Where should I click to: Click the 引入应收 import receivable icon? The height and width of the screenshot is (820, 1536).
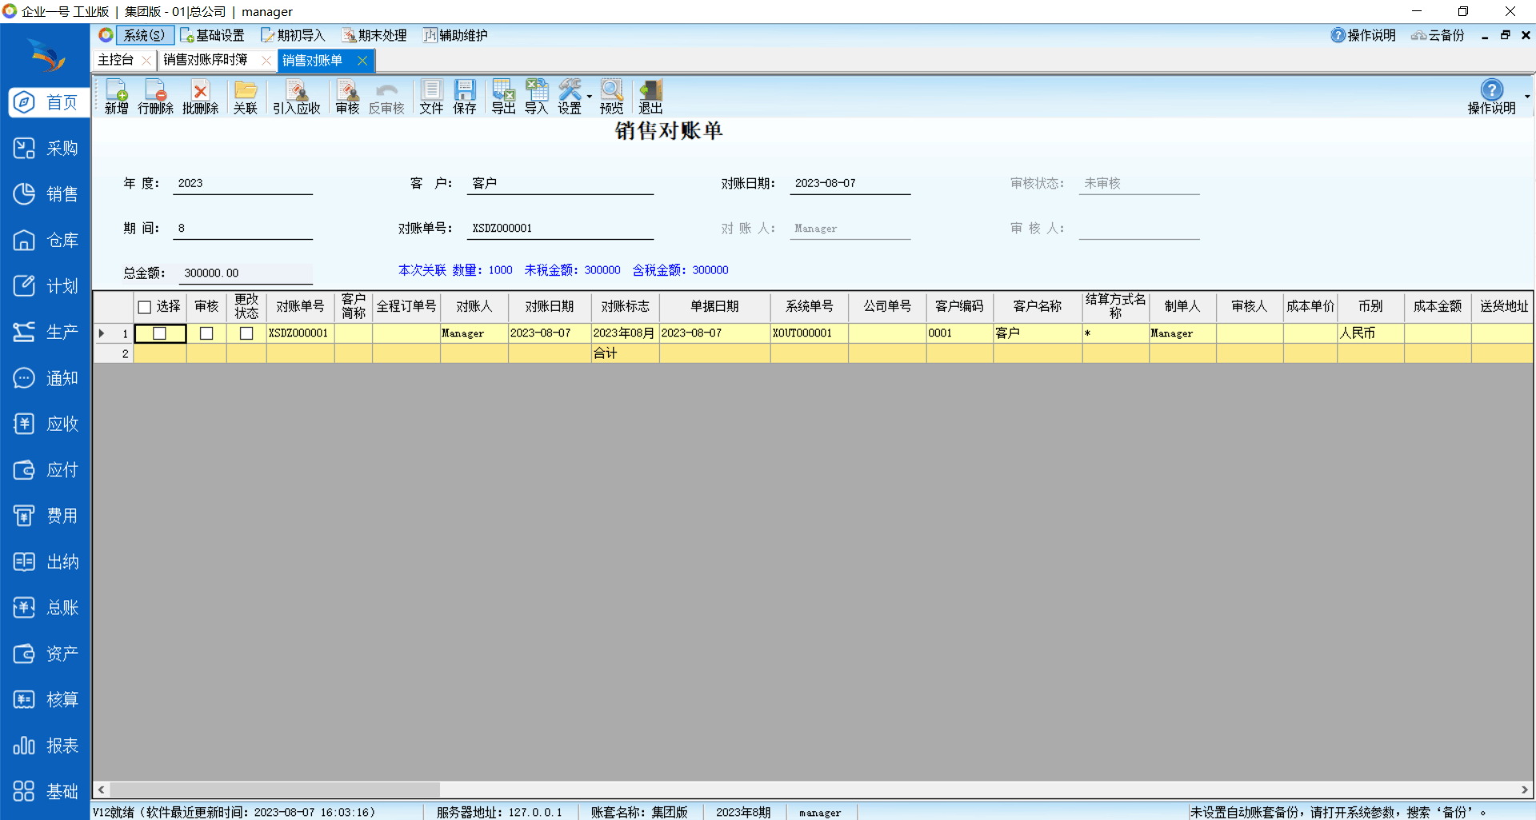pyautogui.click(x=296, y=97)
